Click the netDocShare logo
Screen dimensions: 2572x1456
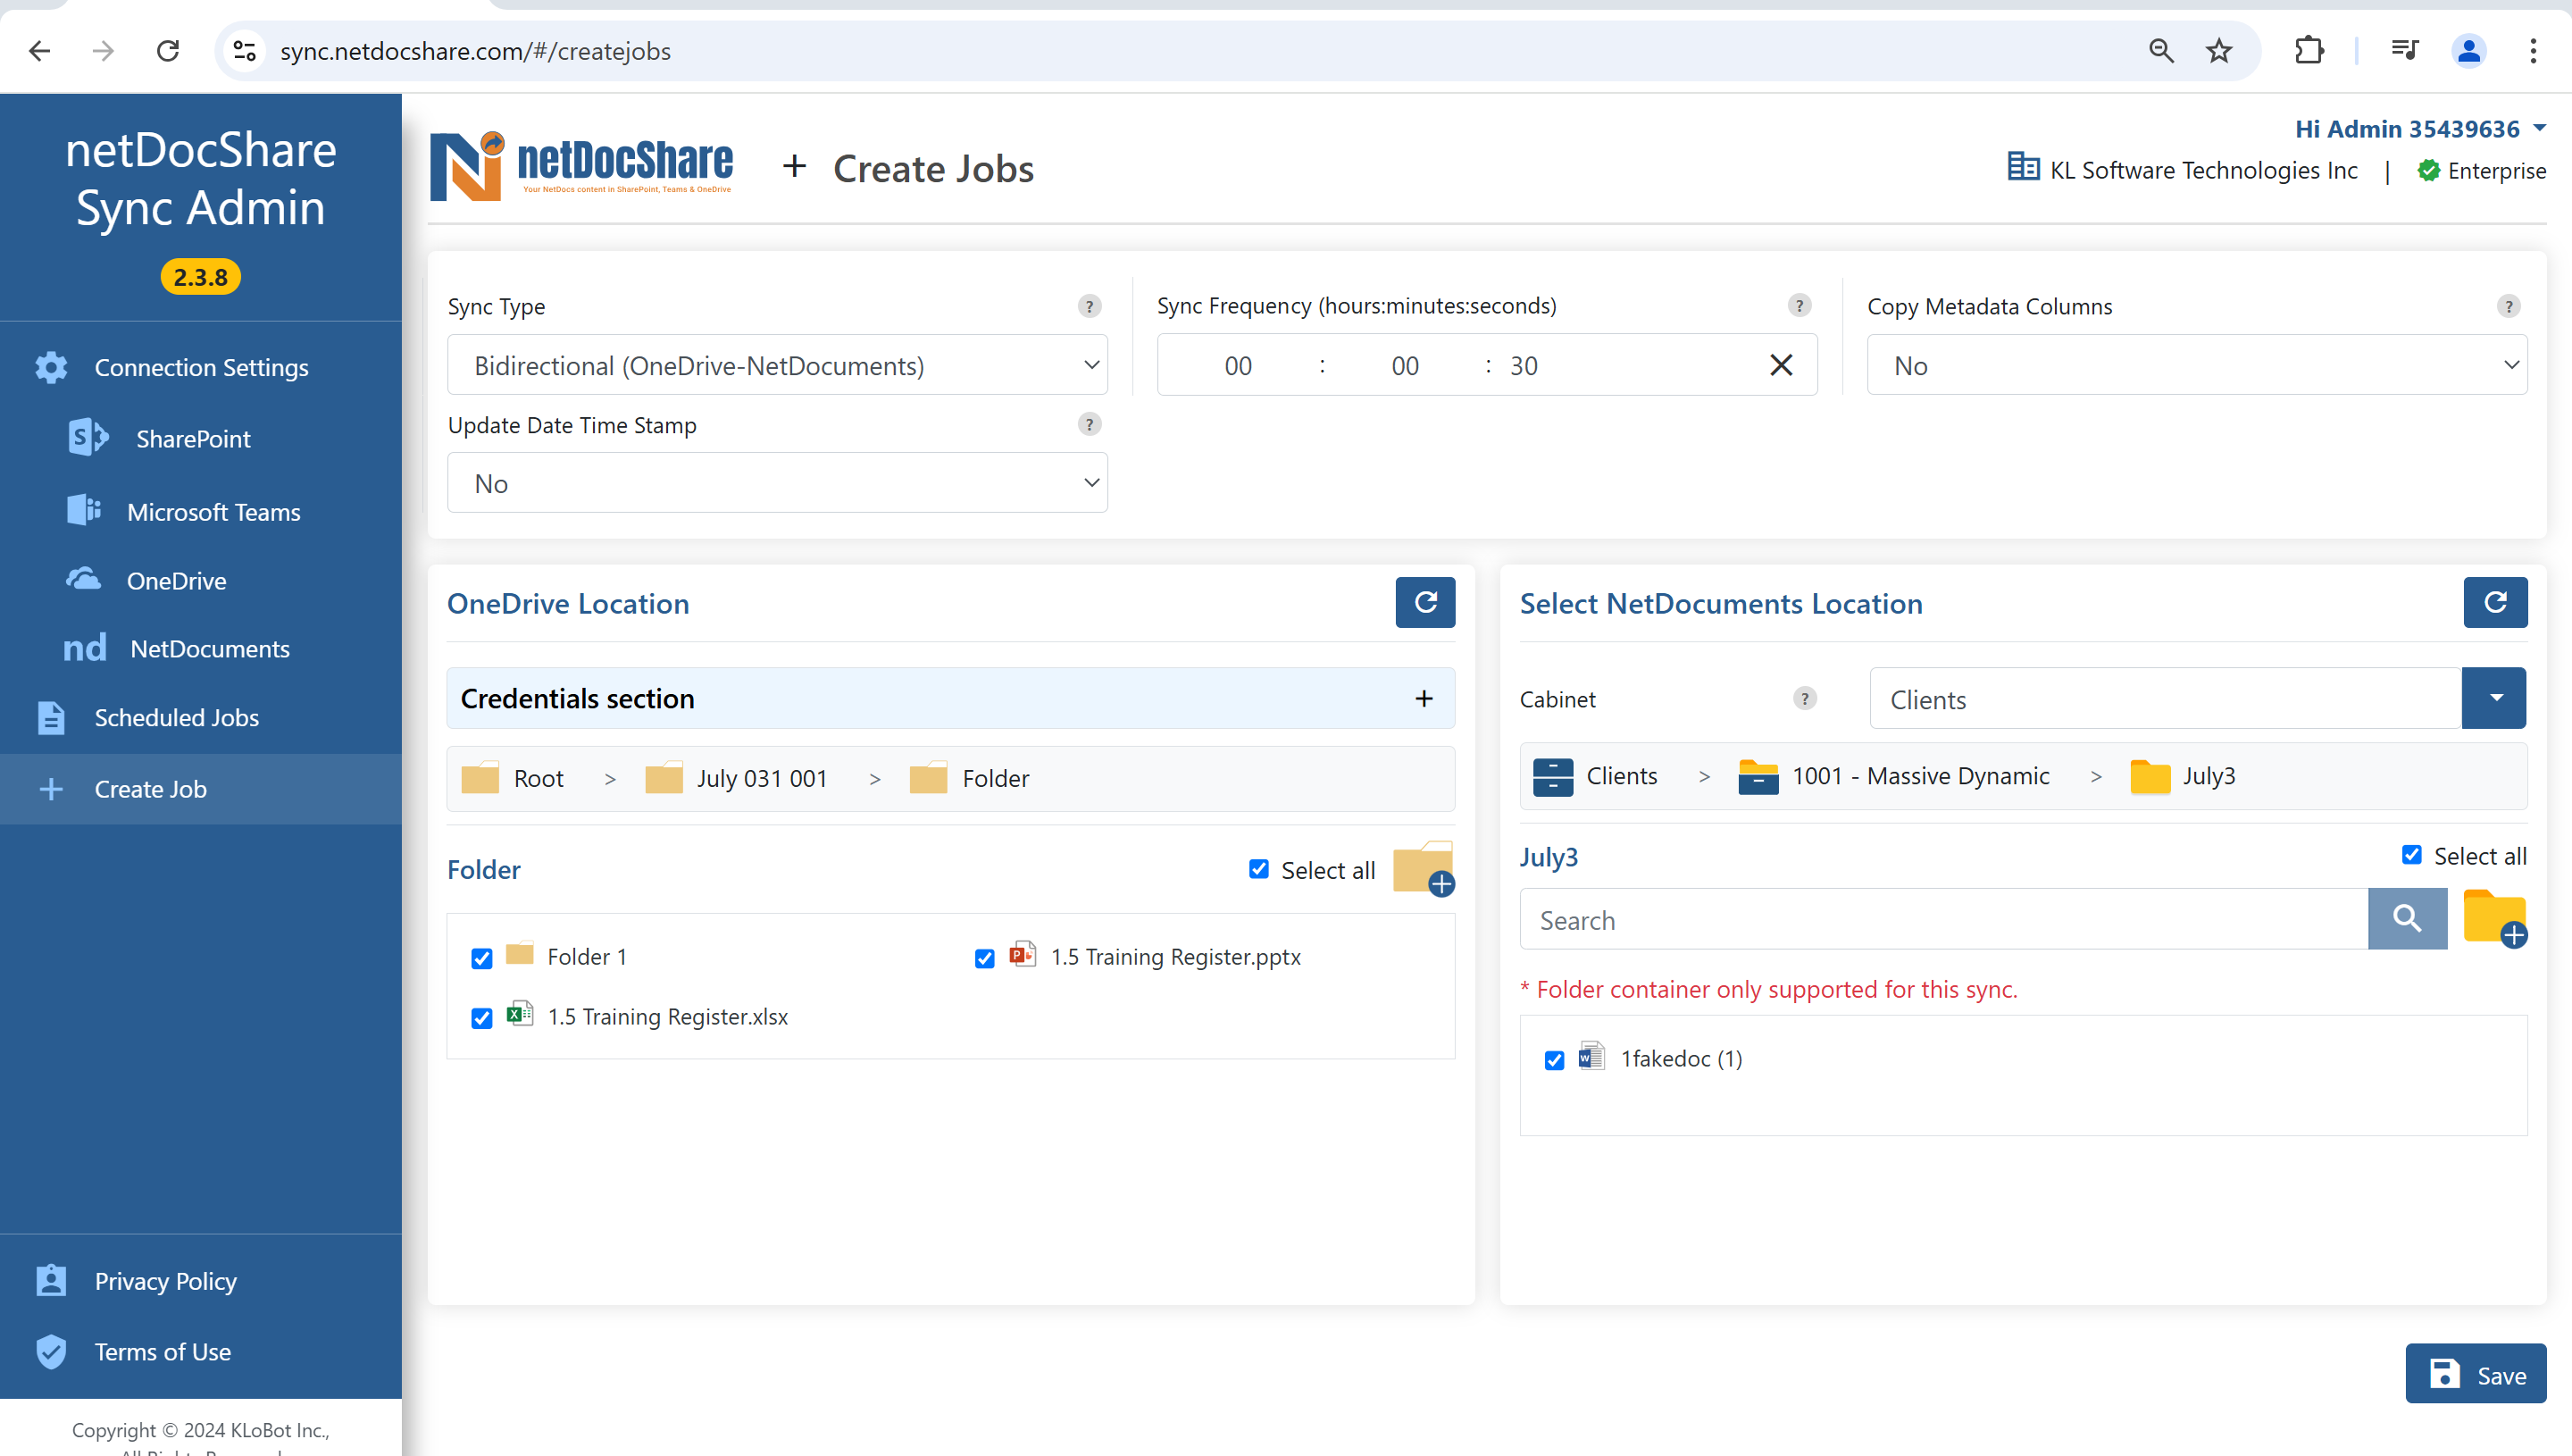581,165
